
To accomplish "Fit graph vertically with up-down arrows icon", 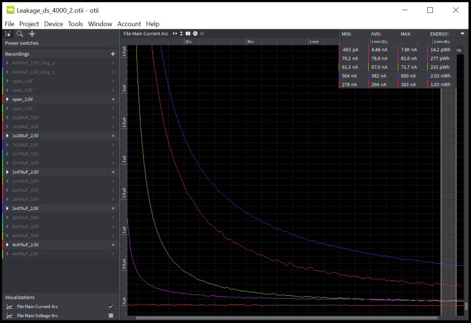I will pyautogui.click(x=181, y=33).
